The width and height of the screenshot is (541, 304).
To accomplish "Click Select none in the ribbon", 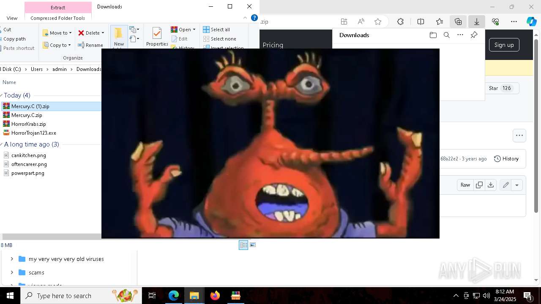I will (219, 39).
